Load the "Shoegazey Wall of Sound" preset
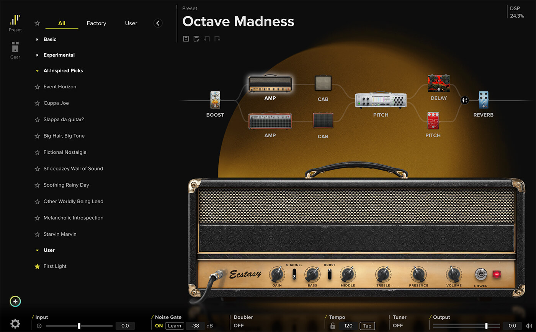This screenshot has height=332, width=536. coord(73,169)
